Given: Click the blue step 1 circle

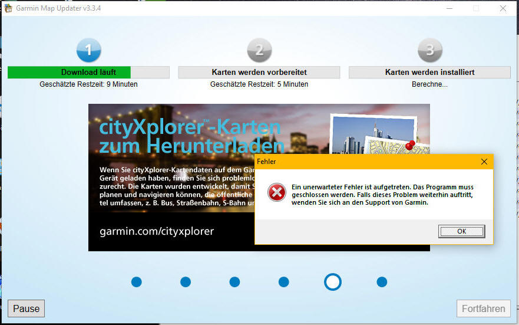Looking at the screenshot, I should [88, 50].
